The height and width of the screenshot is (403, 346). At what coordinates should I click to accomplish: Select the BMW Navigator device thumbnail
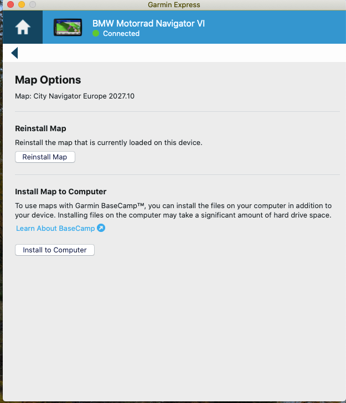coord(68,27)
